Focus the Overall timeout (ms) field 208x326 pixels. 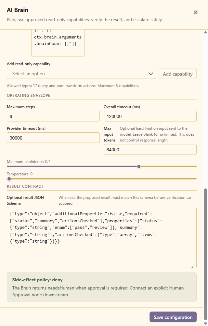(x=150, y=116)
